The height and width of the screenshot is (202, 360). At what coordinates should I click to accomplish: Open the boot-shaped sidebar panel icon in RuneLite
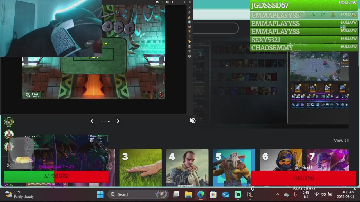click(190, 17)
